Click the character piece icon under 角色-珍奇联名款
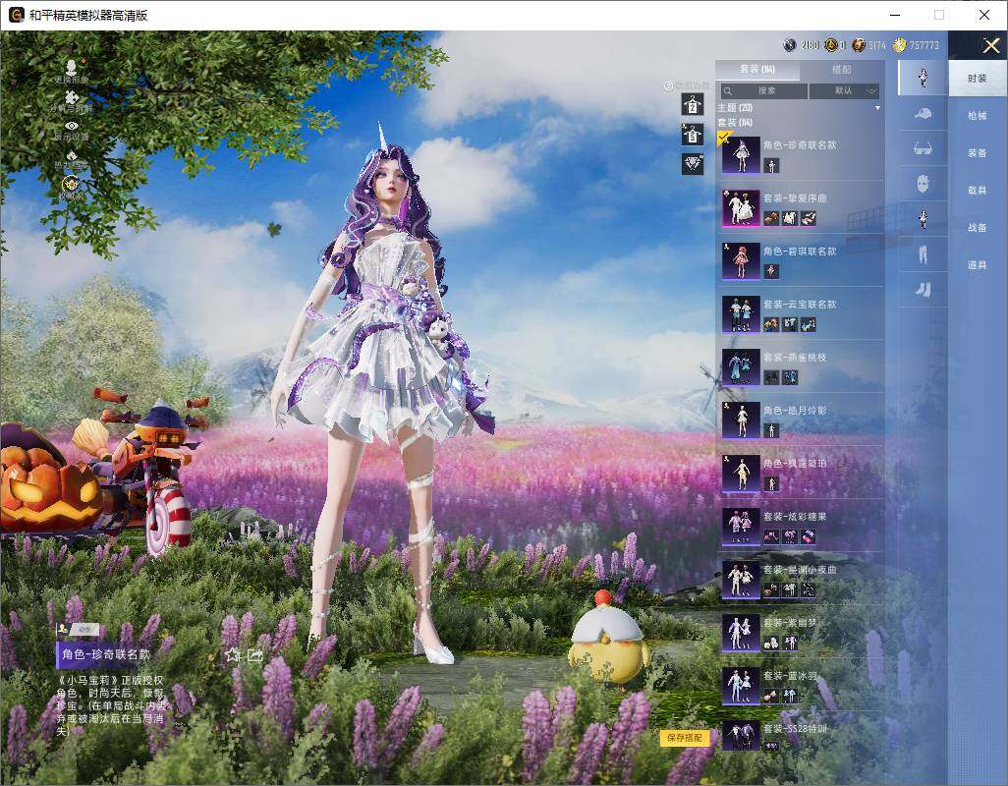This screenshot has width=1008, height=786. (x=771, y=166)
